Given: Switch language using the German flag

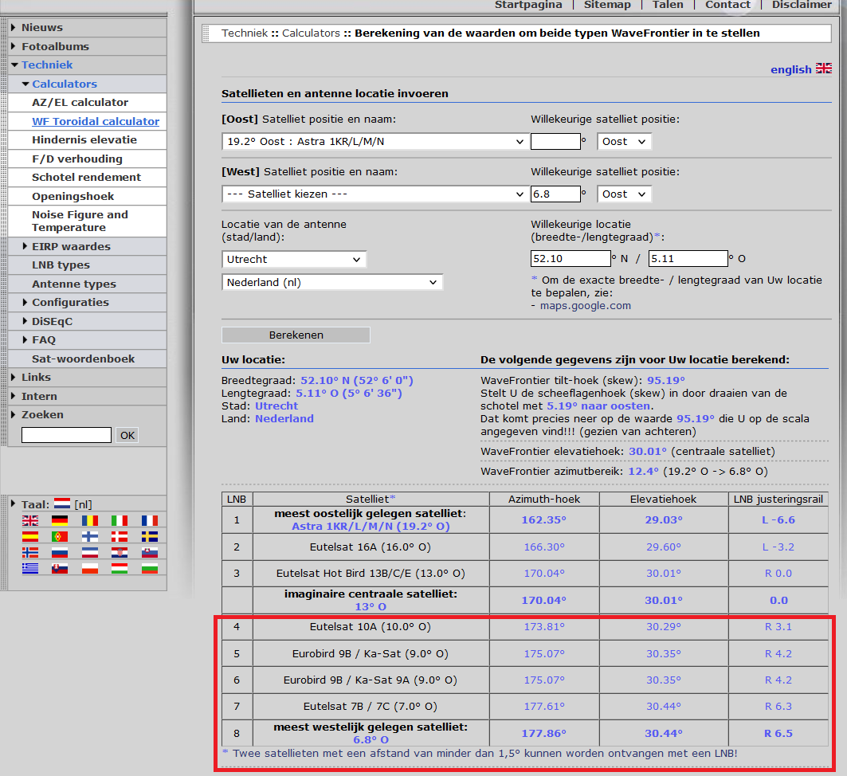Looking at the screenshot, I should point(60,520).
